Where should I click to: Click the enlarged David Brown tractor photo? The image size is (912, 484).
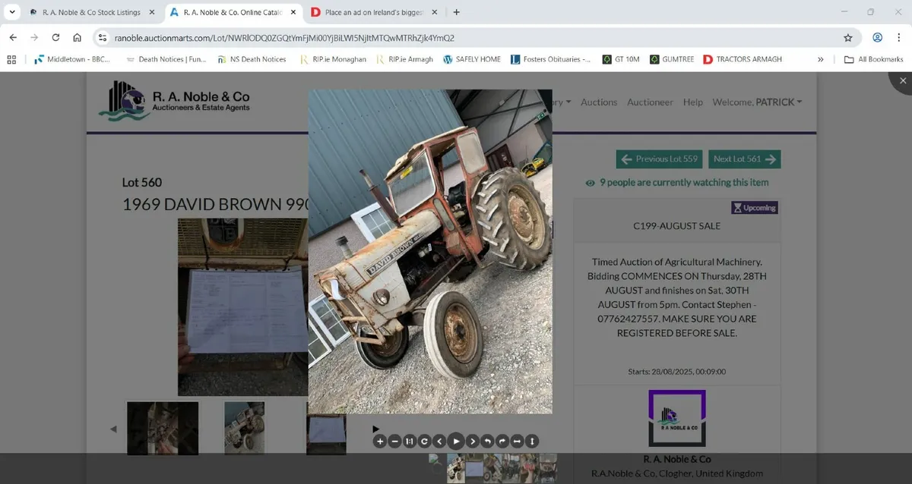(x=430, y=251)
